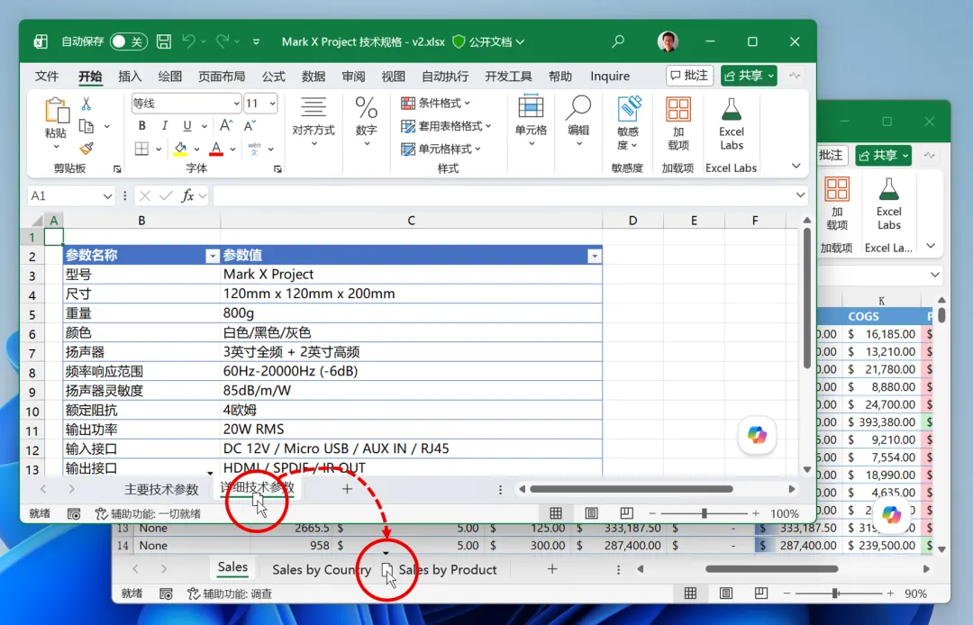The height and width of the screenshot is (625, 973).
Task: Click the cell Borders icon
Action: (142, 149)
